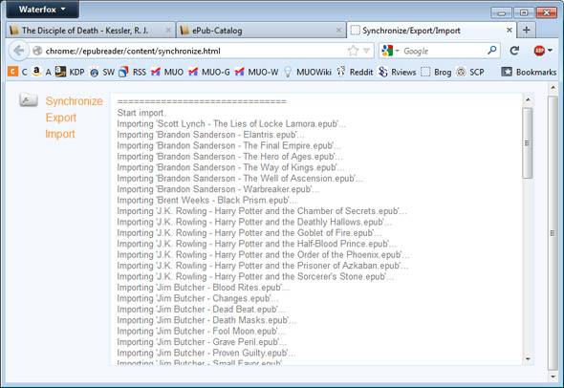The image size is (564, 388).
Task: Click the page scrollbar down arrow
Action: [553, 377]
